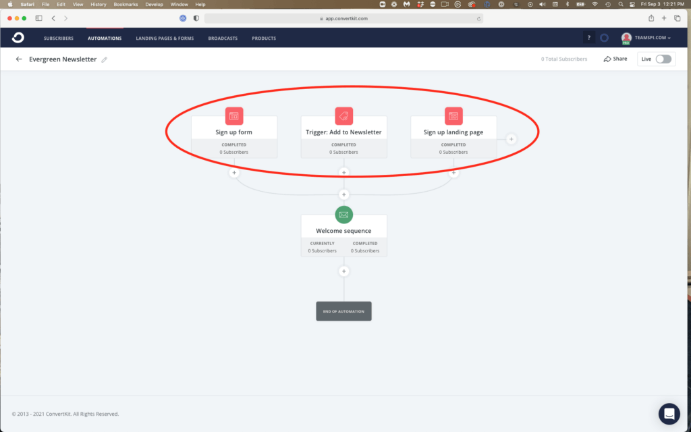Add a step below Sign up landing page
691x432 pixels.
click(453, 173)
